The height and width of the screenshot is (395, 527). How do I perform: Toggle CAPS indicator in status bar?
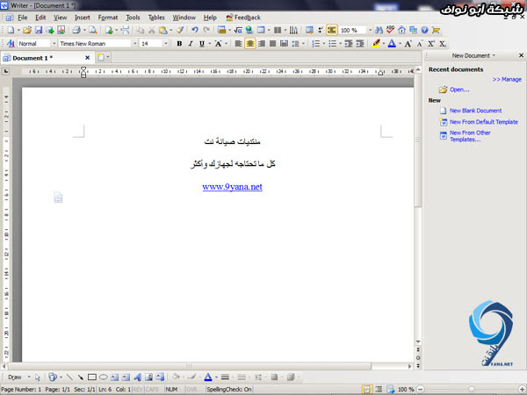pos(152,389)
